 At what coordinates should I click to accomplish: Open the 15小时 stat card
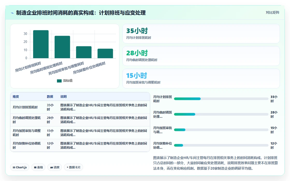201,79
